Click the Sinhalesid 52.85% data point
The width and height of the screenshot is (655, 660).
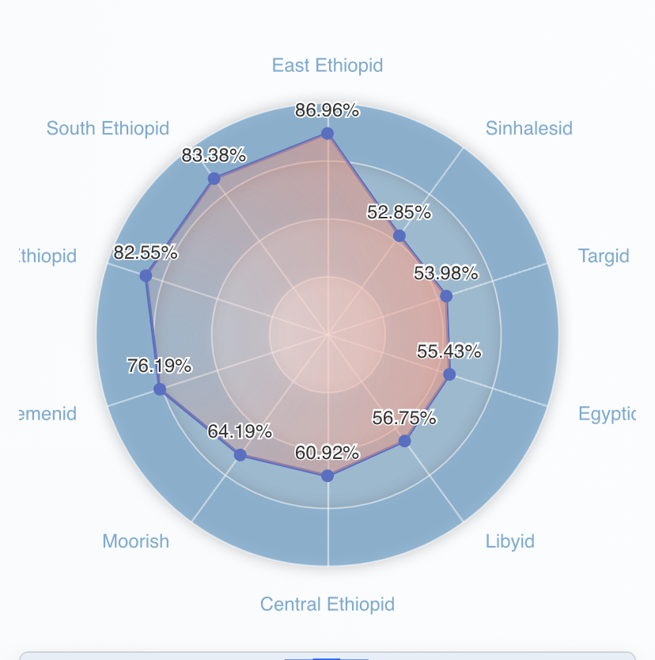399,236
